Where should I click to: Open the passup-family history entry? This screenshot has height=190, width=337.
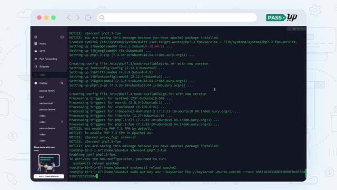point(47,91)
